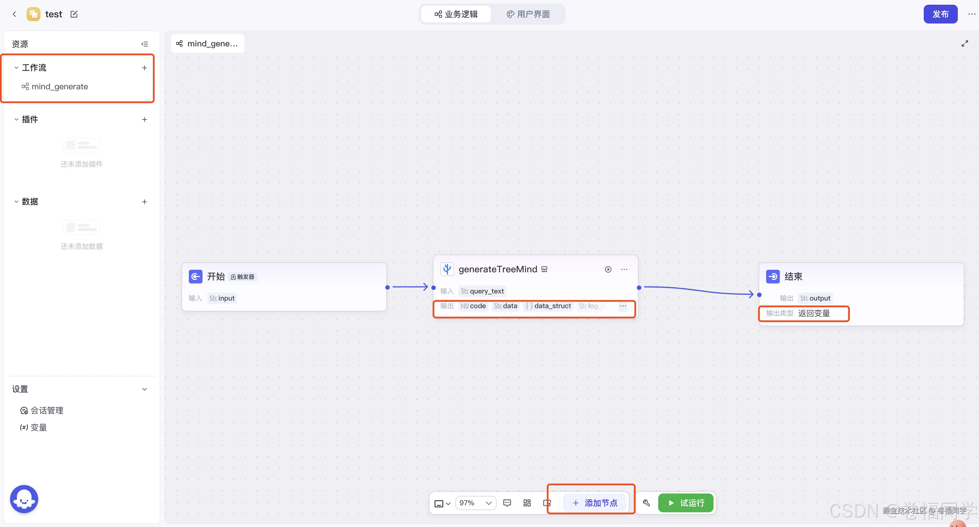Click the comment bubble icon in bottom toolbar
This screenshot has height=527, width=979.
coord(507,503)
